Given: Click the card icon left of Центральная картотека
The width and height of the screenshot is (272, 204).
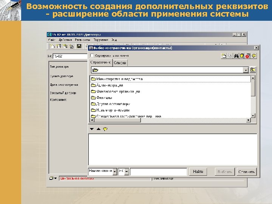Looking at the screenshot, I should click(x=51, y=178).
